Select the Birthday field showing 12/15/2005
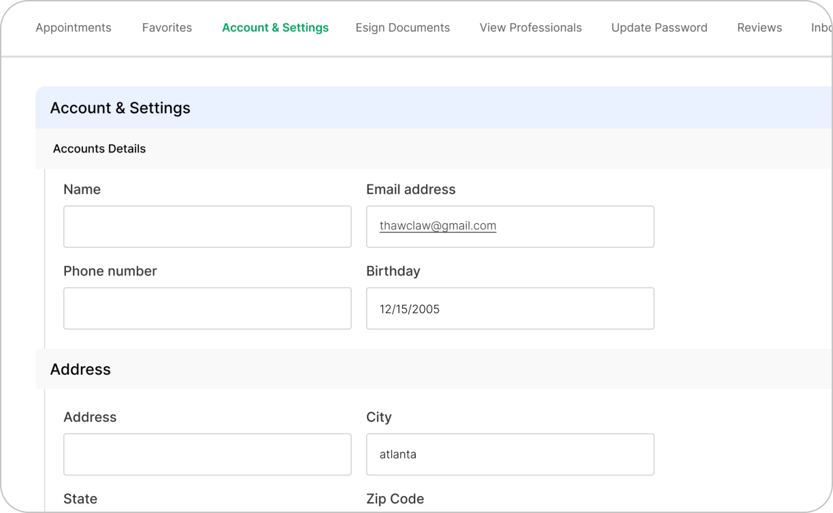 coord(510,308)
